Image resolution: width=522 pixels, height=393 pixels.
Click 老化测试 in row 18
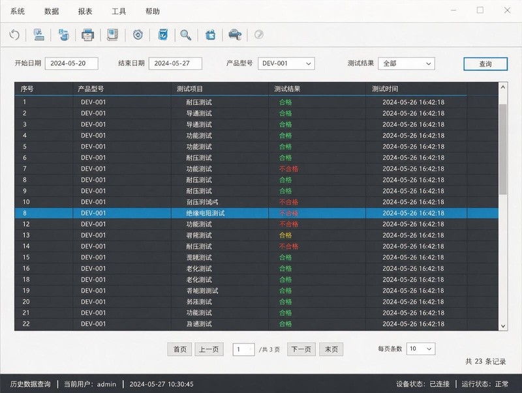(x=199, y=280)
